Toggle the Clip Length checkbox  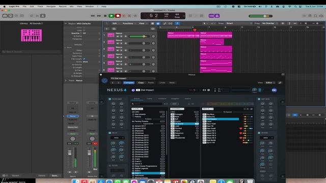tap(84, 59)
